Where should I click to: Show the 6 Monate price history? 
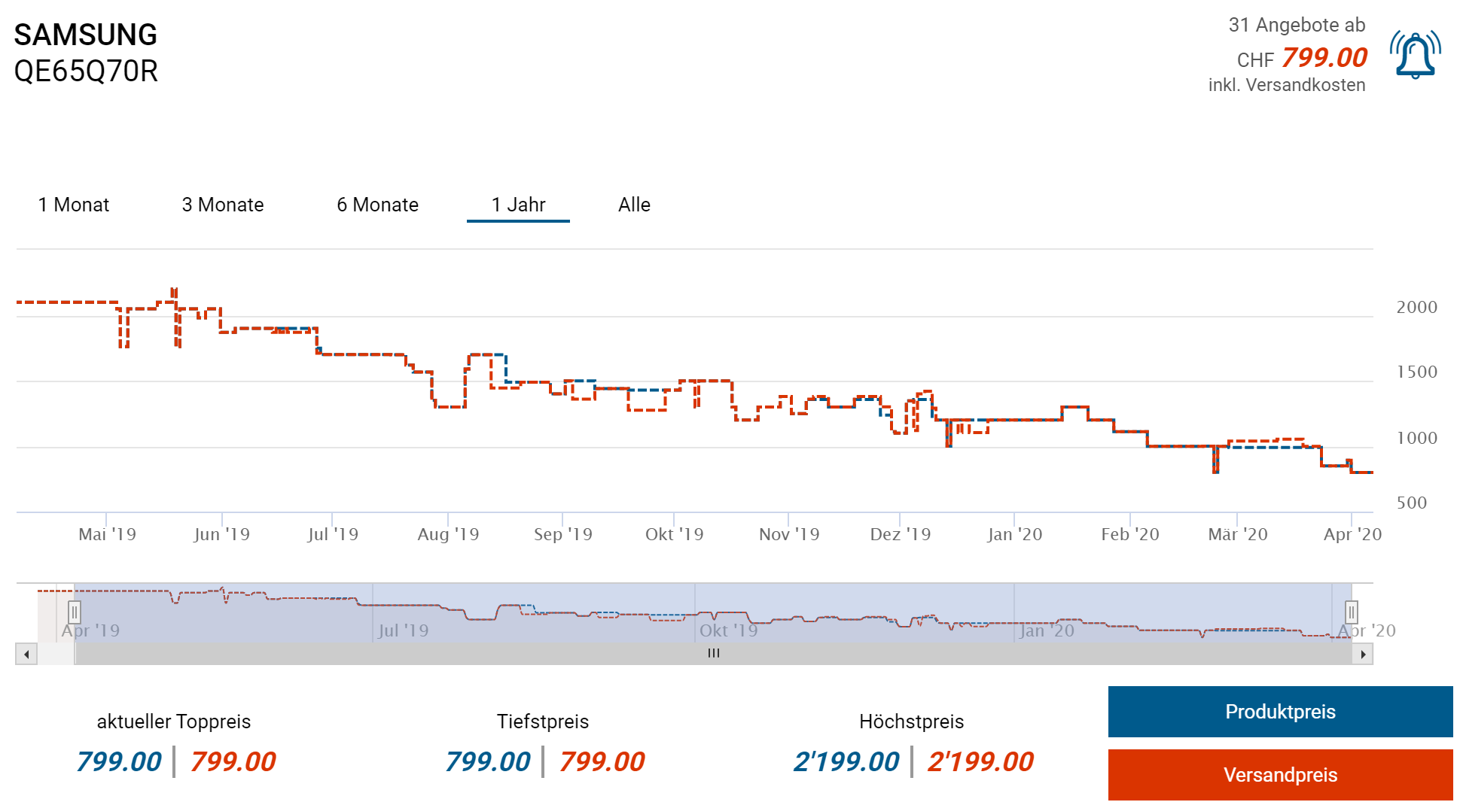tap(377, 205)
